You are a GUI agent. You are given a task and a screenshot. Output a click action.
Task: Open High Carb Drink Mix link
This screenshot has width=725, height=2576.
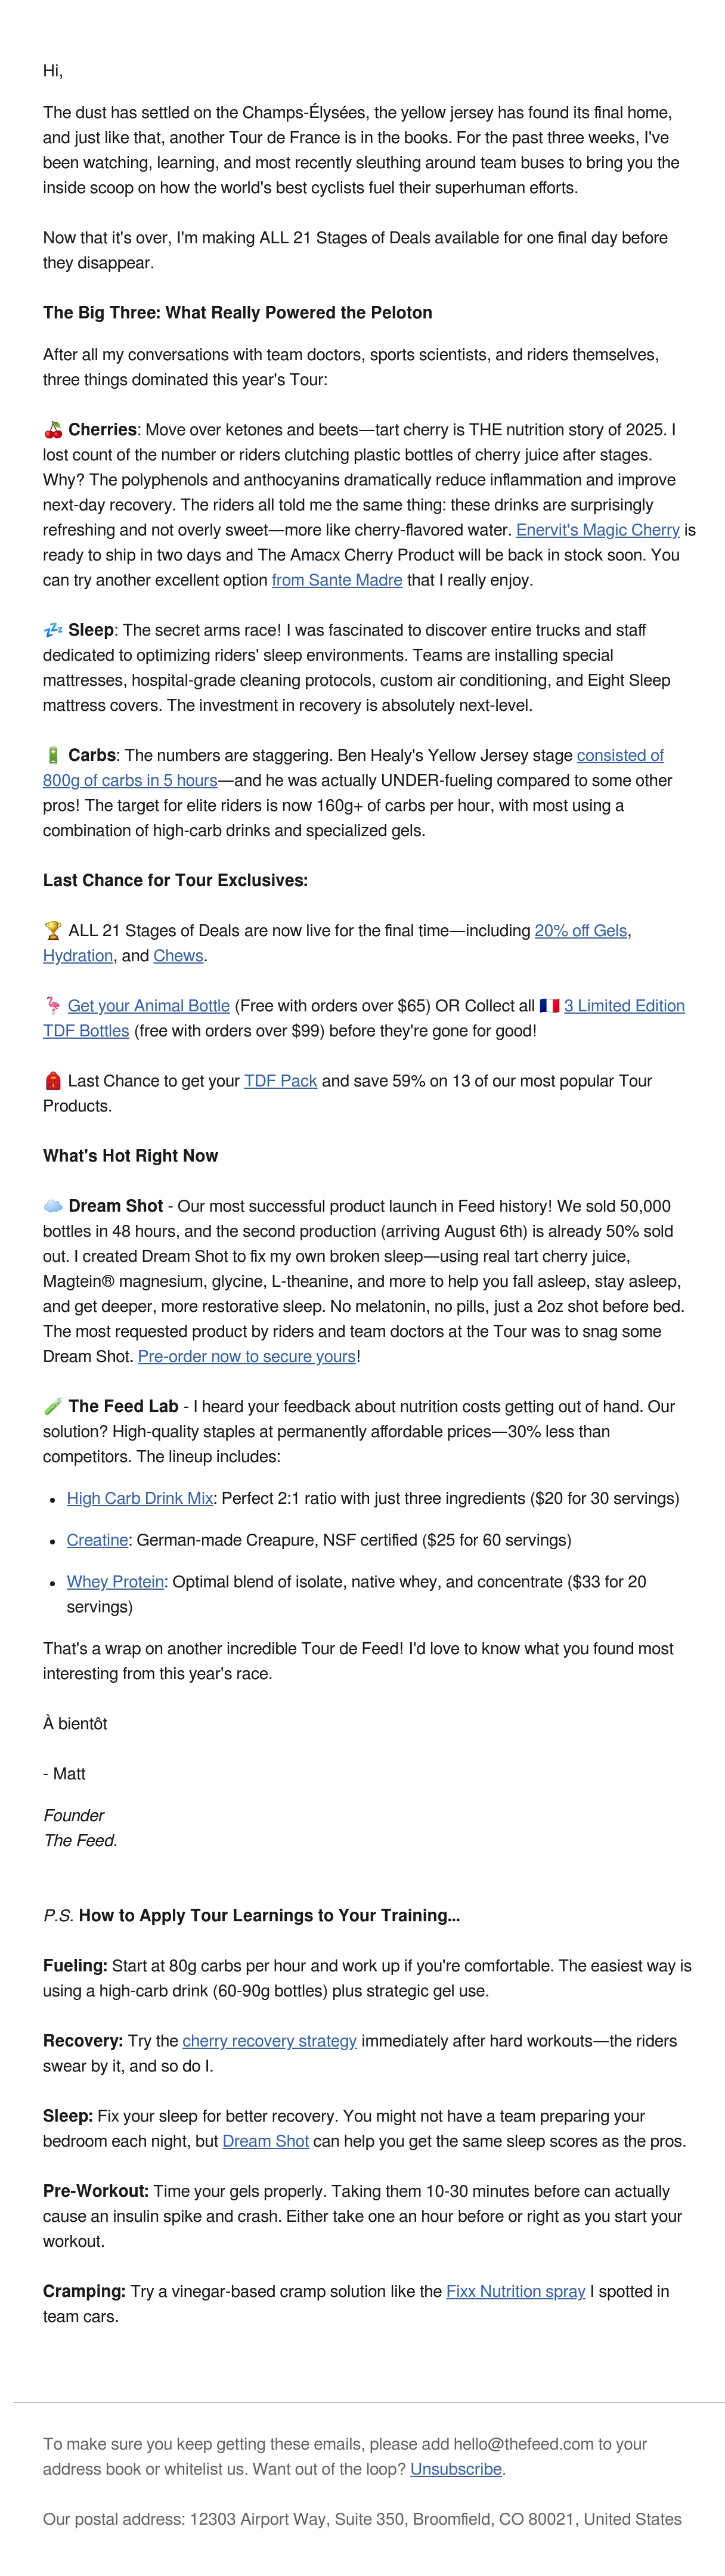click(140, 1498)
